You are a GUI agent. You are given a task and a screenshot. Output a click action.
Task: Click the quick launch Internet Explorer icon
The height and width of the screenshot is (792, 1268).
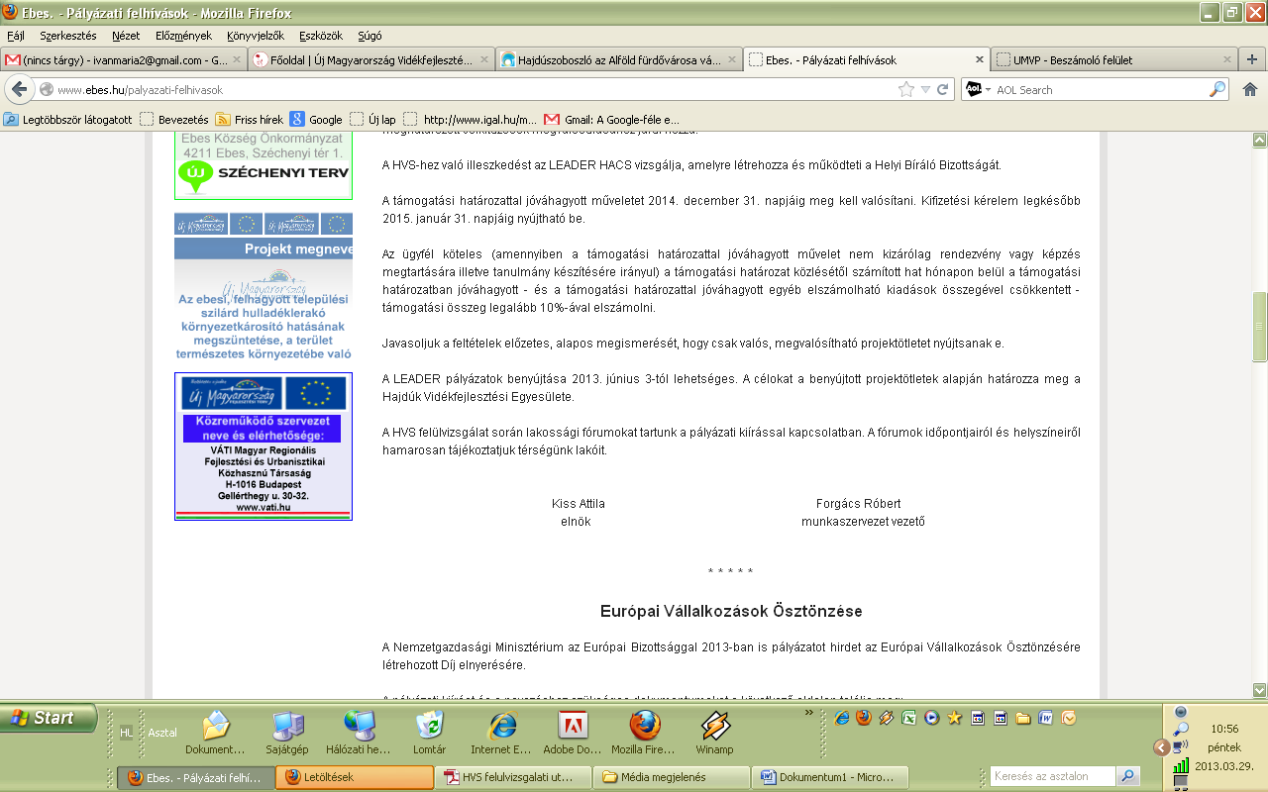(x=842, y=718)
